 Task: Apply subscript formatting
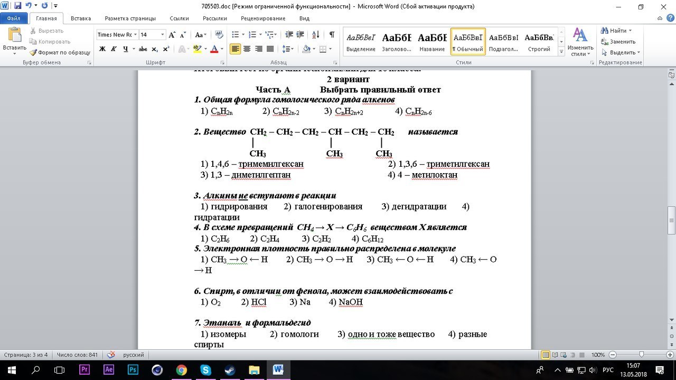click(155, 49)
